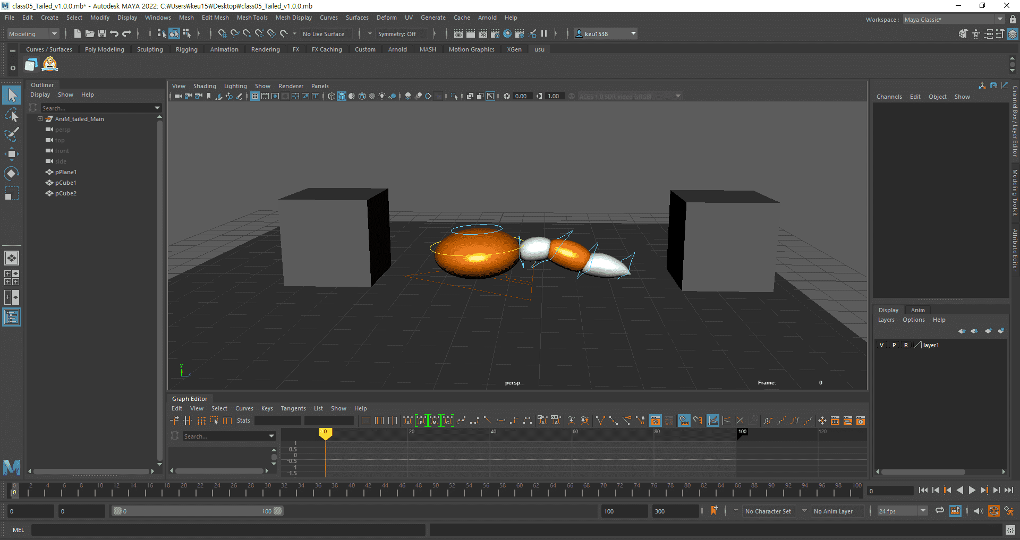Toggle the Outliner panel icon in sidebar
This screenshot has width=1020, height=540.
[x=11, y=318]
